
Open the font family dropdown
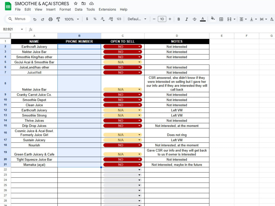(x=137, y=19)
